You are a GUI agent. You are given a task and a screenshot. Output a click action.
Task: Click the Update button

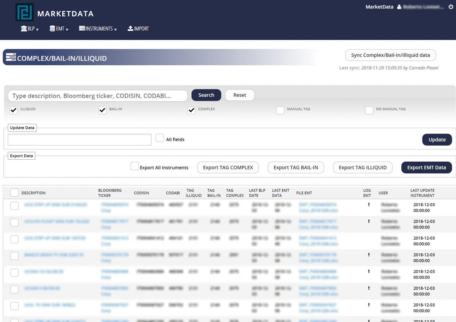(437, 140)
